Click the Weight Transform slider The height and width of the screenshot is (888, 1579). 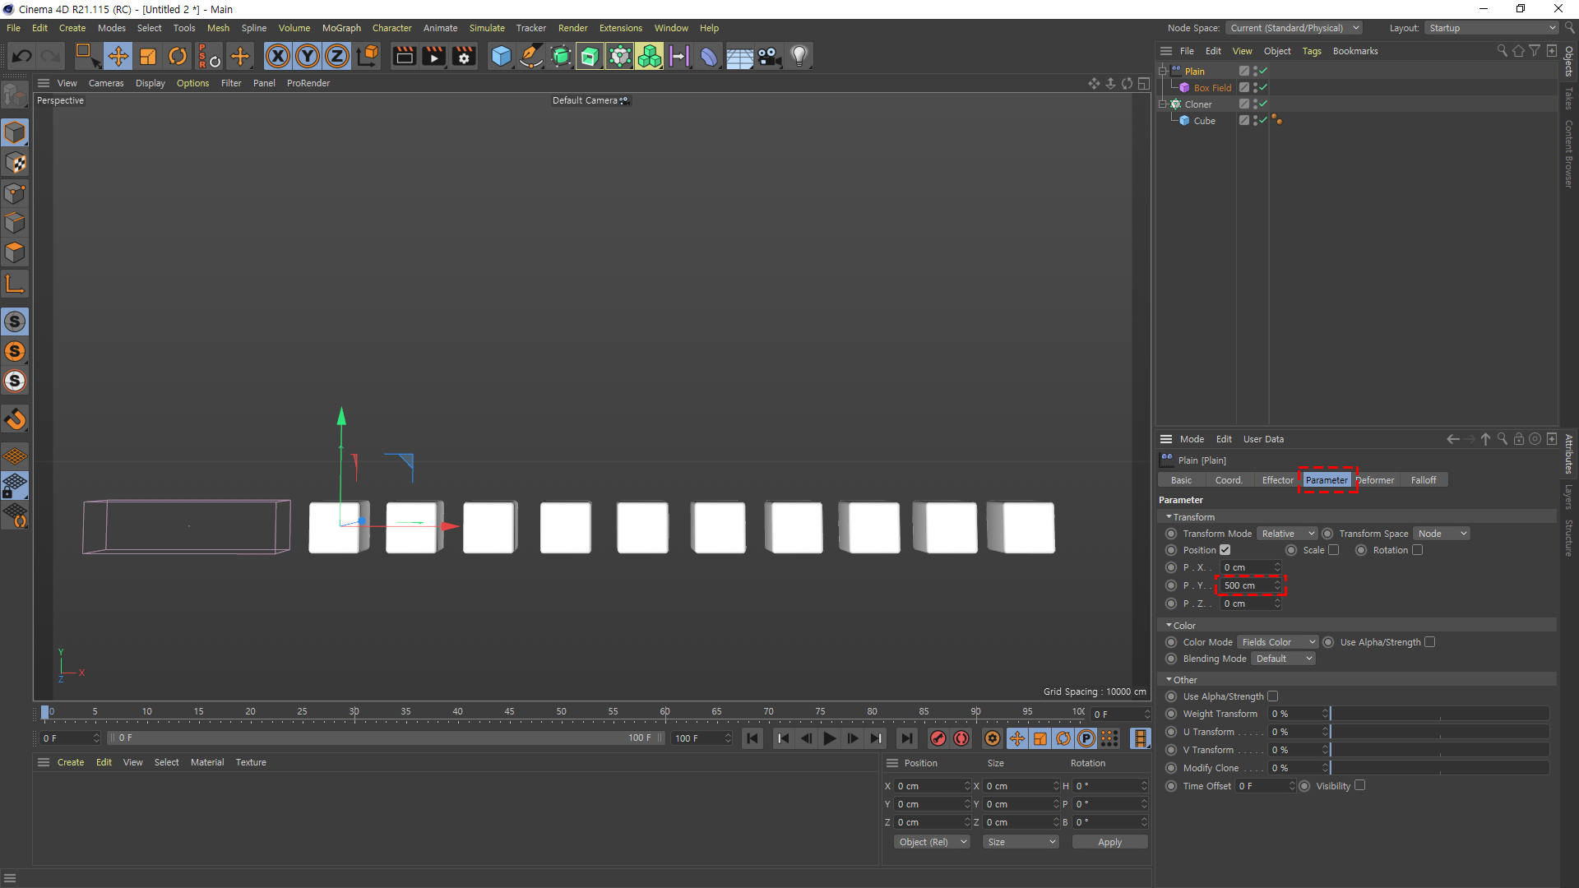click(1439, 714)
